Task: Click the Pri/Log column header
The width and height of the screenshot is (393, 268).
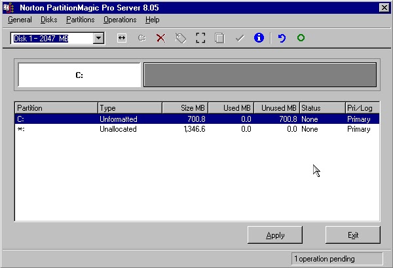Action: point(362,108)
